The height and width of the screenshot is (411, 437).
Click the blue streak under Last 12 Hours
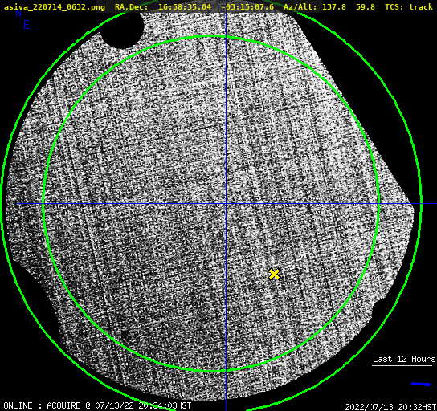pos(421,385)
